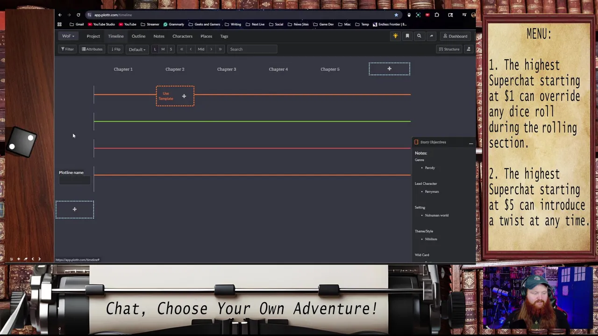Image resolution: width=598 pixels, height=336 pixels.
Task: Add a new chapter with dashed plus box
Action: coord(389,69)
